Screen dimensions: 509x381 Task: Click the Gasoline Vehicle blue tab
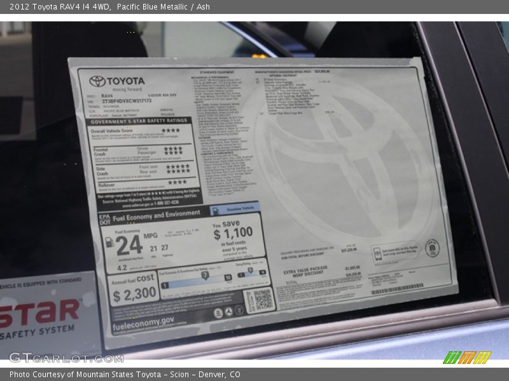pyautogui.click(x=235, y=208)
